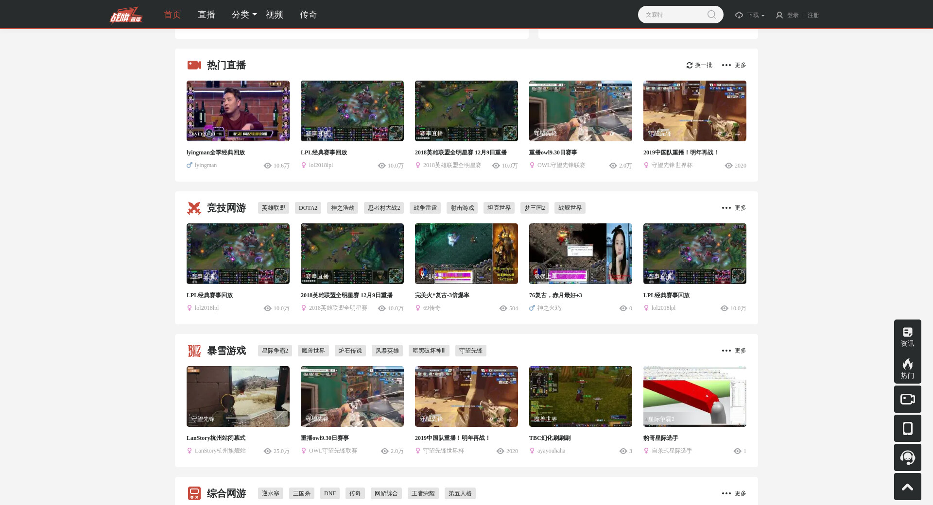Select the 风暴英雄 category tag
The height and width of the screenshot is (505, 933).
[387, 351]
